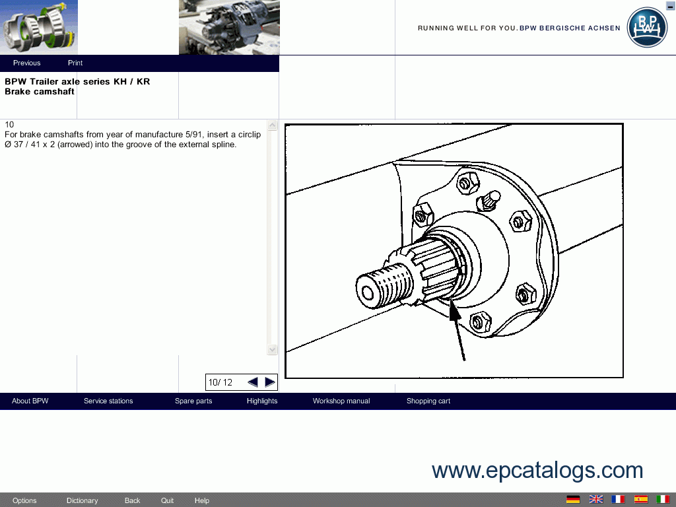Open the Workshop manual menu

341,401
